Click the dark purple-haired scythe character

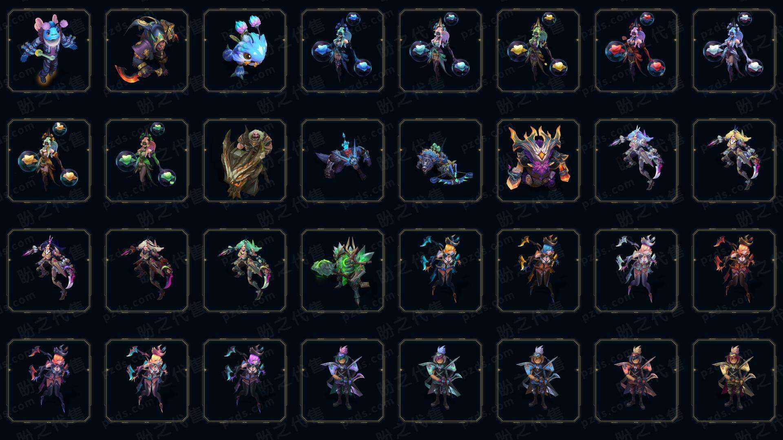(49, 271)
